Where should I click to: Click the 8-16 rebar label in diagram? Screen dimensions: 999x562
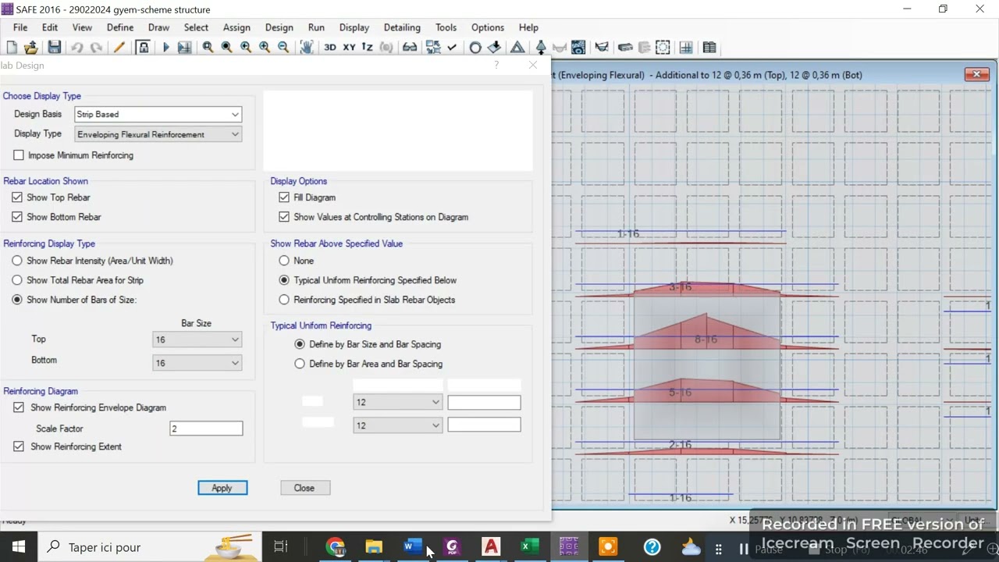pos(706,340)
